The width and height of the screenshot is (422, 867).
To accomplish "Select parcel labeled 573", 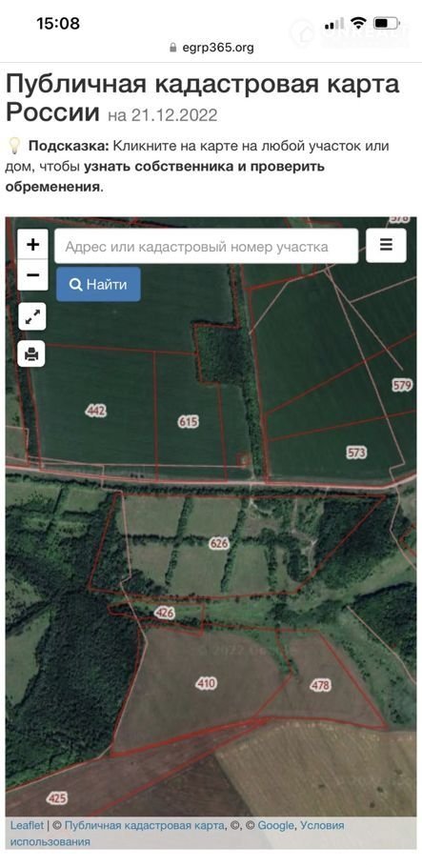I will coord(356,453).
